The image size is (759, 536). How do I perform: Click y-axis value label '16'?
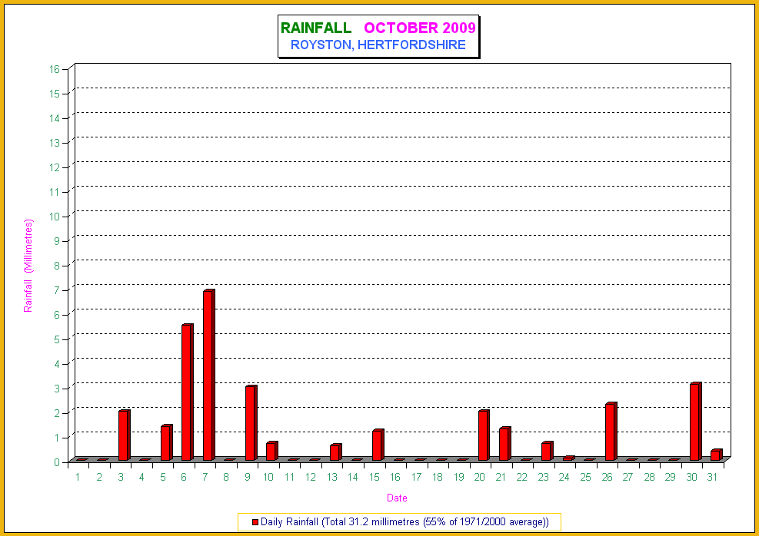pos(55,69)
